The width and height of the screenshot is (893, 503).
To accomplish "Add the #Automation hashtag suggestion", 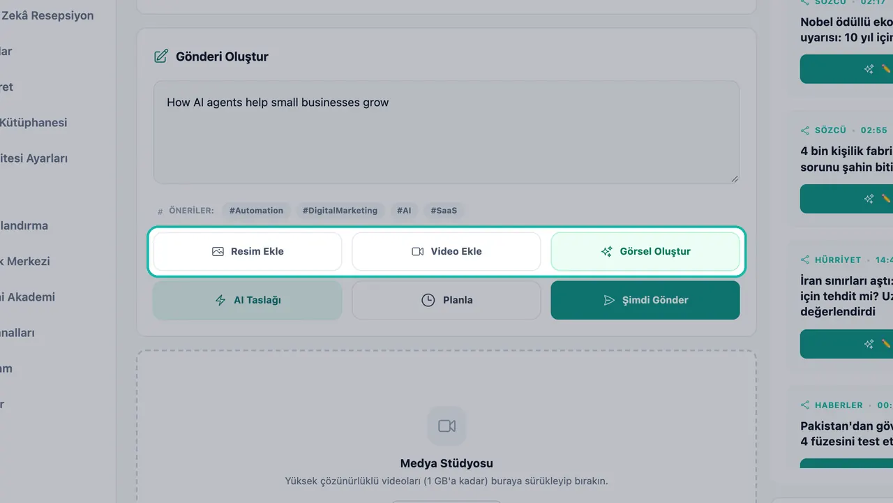I will click(x=256, y=210).
